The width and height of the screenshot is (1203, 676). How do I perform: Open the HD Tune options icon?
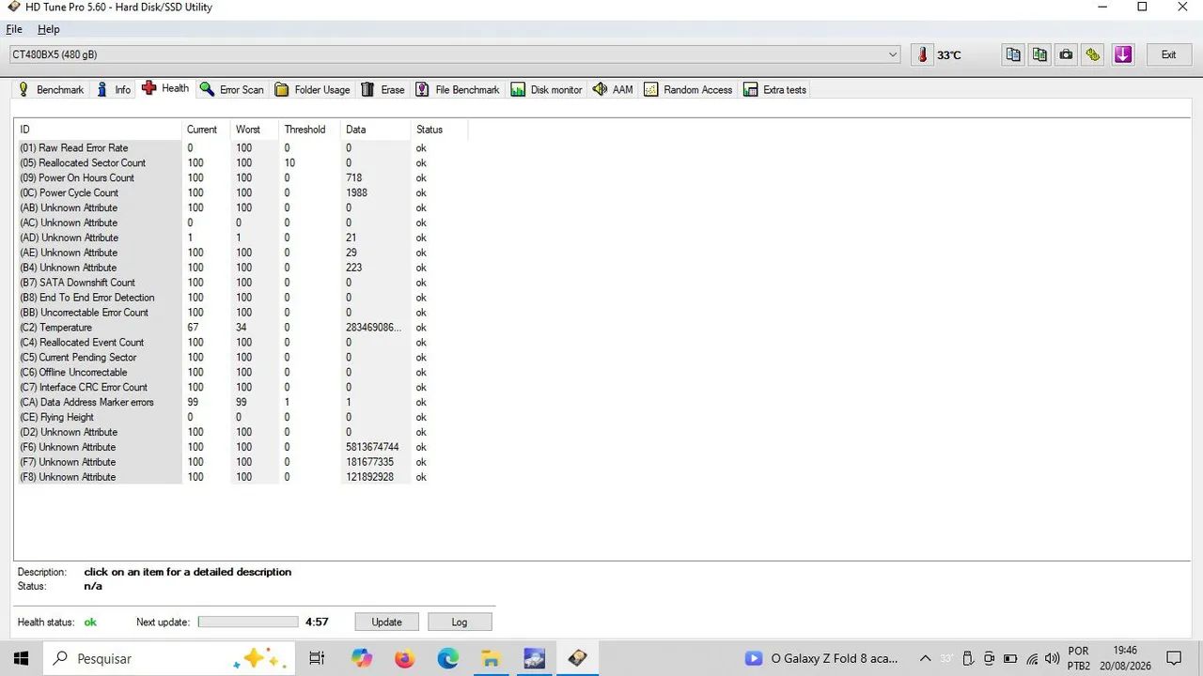[x=1092, y=54]
